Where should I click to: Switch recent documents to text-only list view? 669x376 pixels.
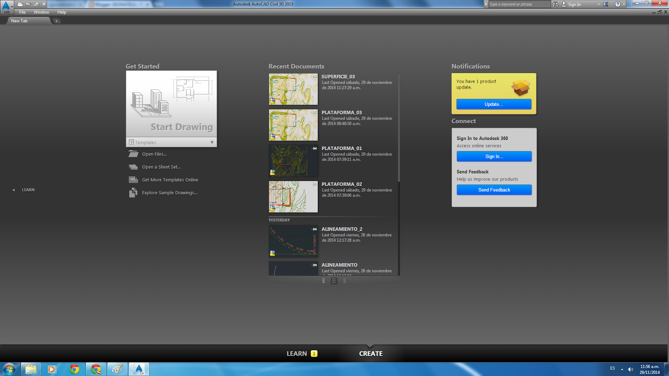click(345, 281)
